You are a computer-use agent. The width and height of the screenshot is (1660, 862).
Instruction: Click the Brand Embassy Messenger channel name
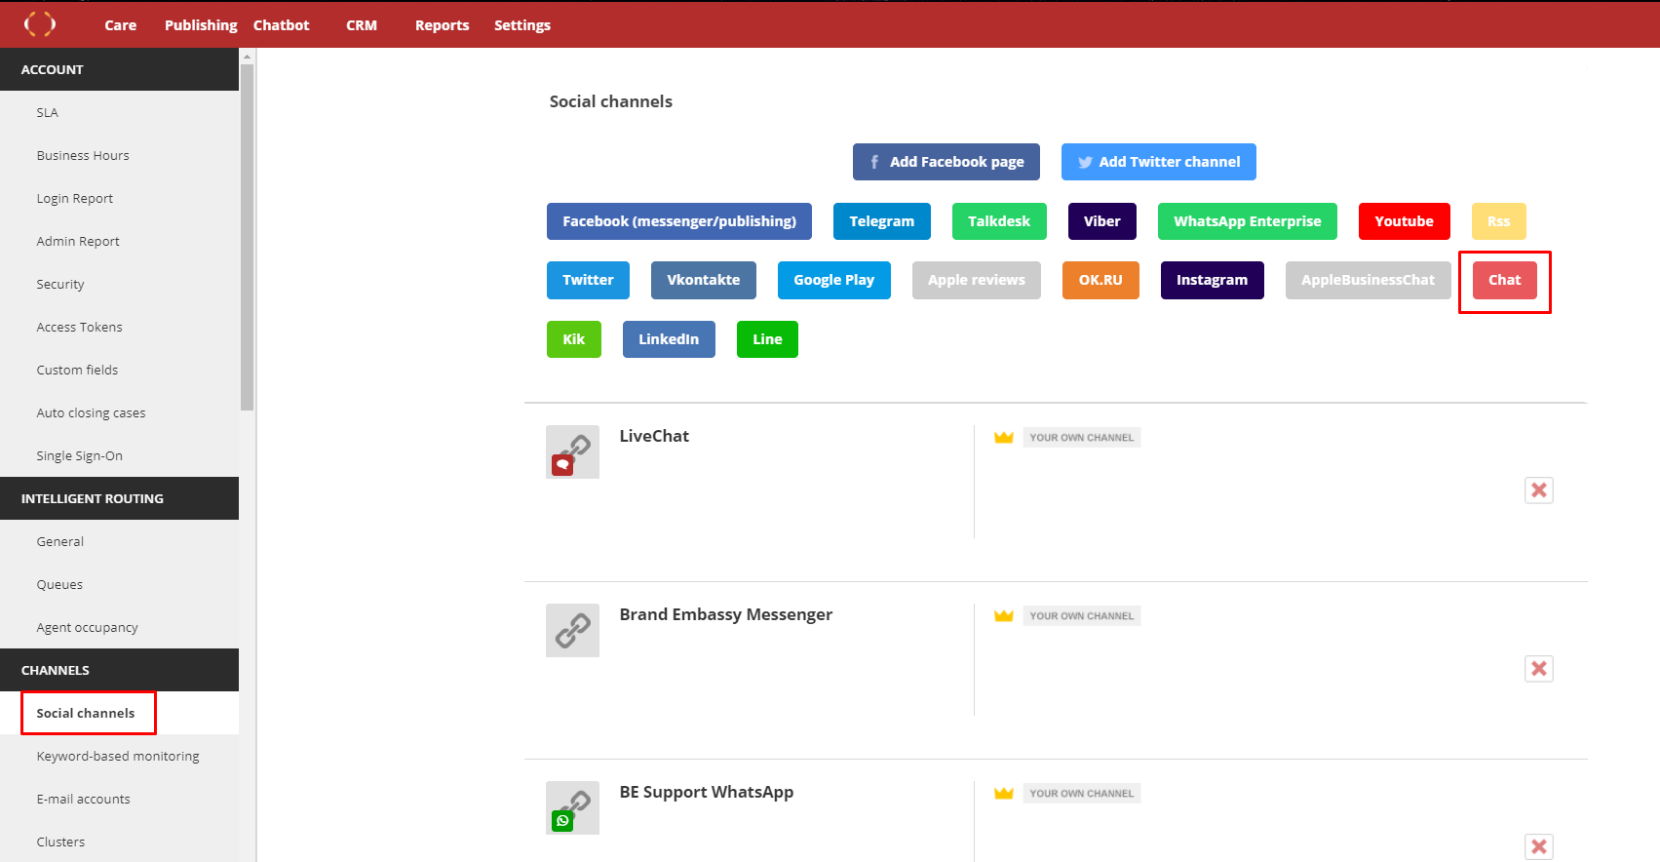pos(726,614)
